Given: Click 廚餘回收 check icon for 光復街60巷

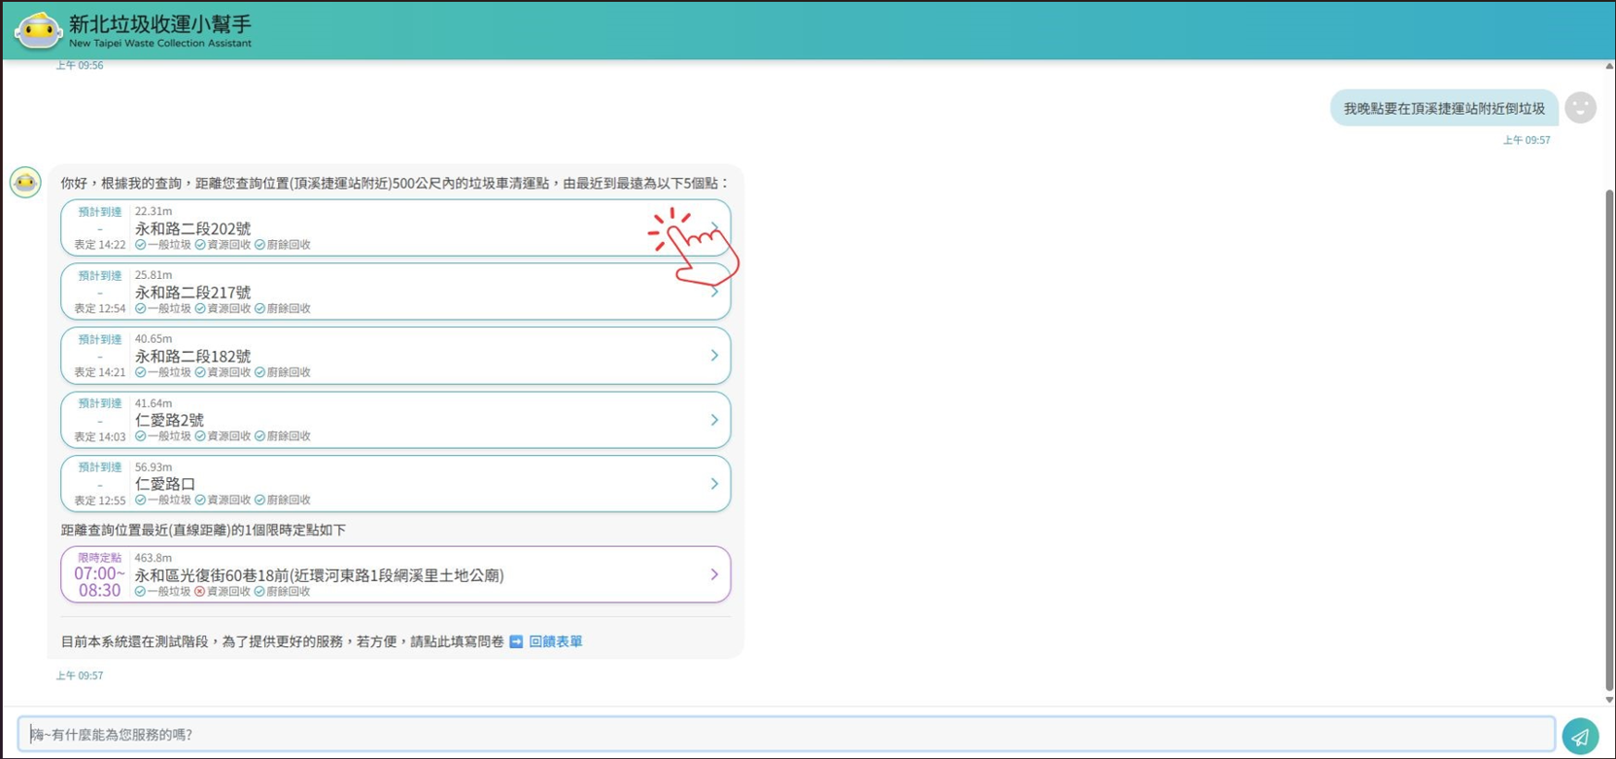Looking at the screenshot, I should coord(259,592).
